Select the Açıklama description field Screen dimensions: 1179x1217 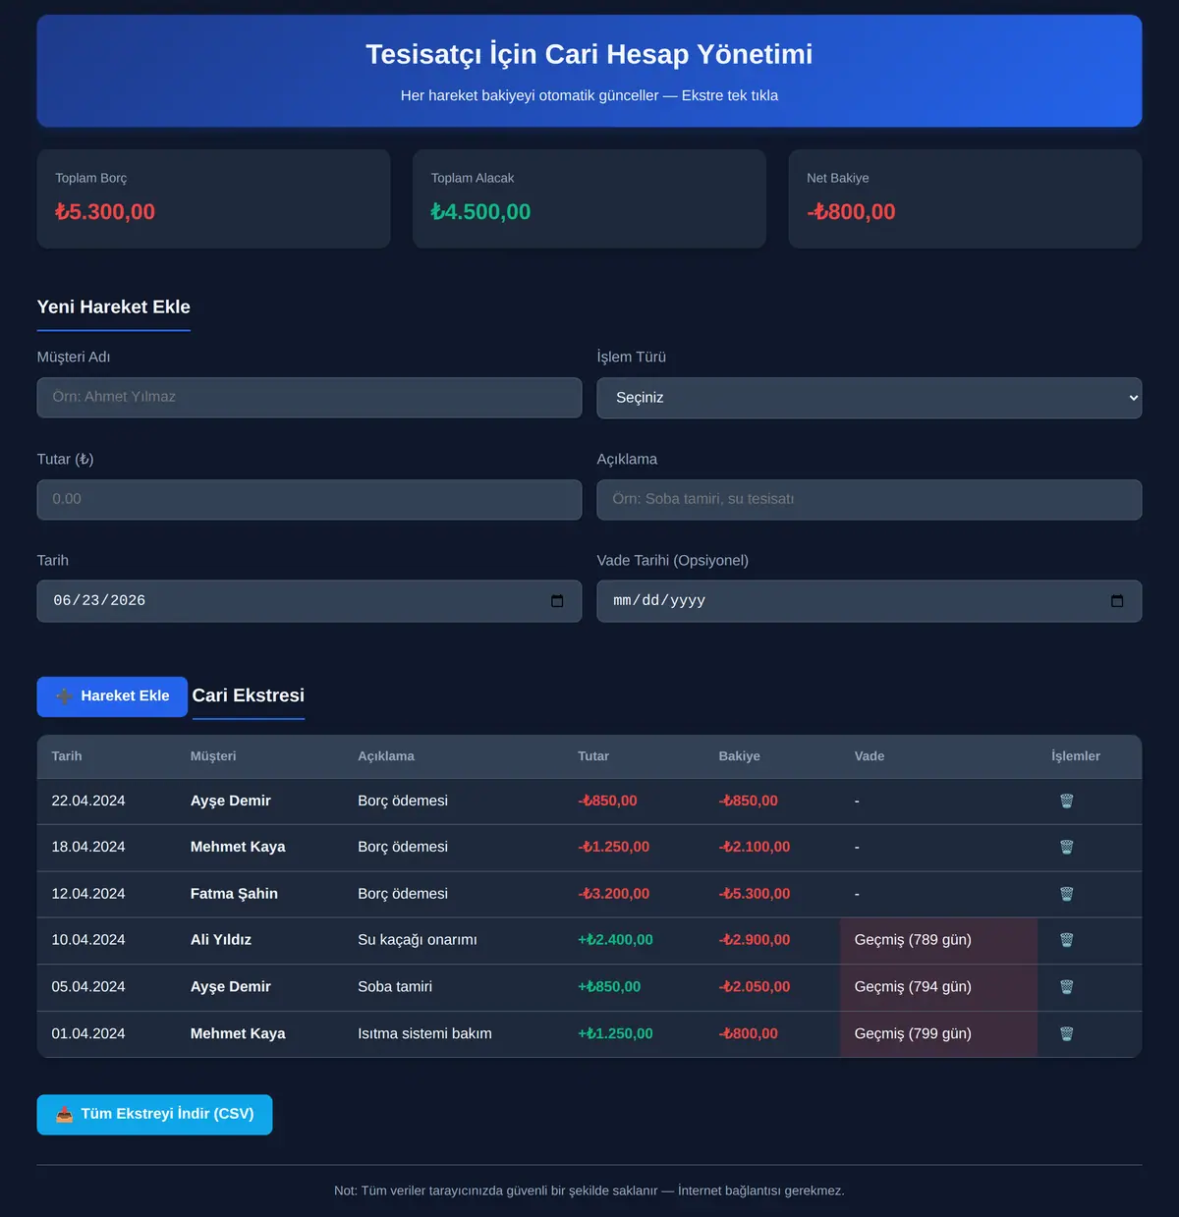point(870,500)
